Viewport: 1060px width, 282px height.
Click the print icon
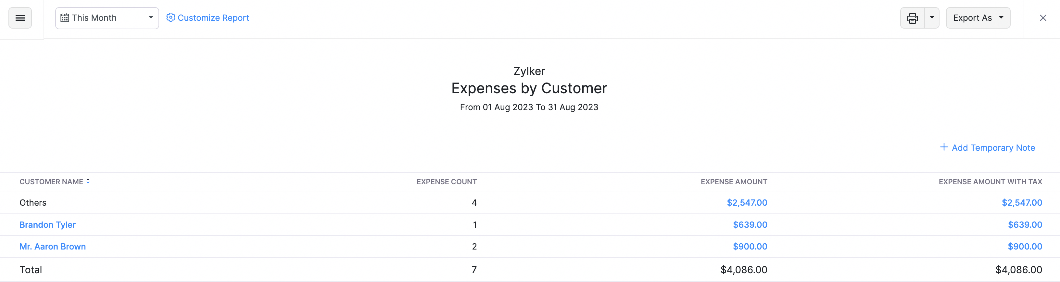click(x=912, y=18)
